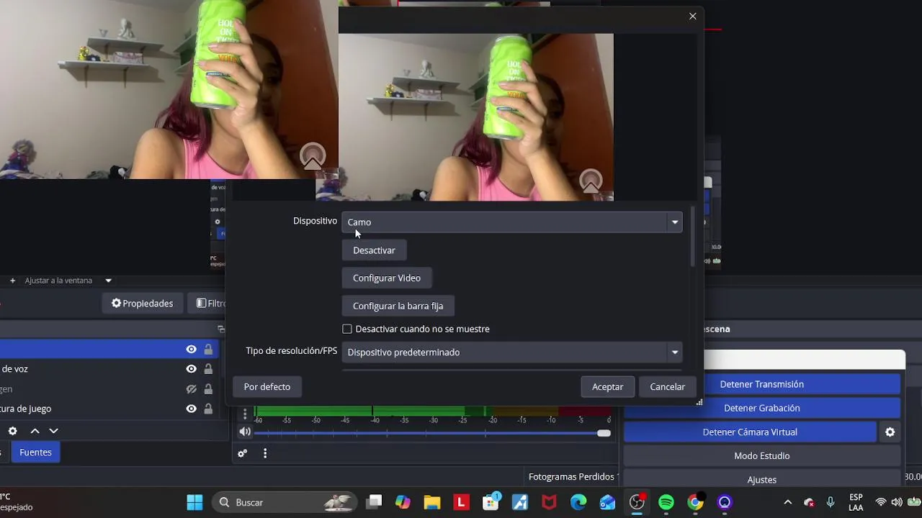Screen dimensions: 922x518
Task: Click Detener Transmisión button
Action: coord(761,384)
